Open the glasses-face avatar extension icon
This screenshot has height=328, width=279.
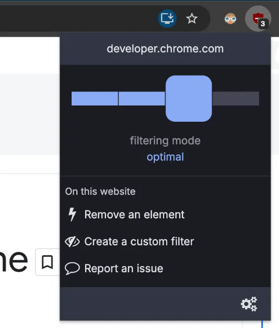click(x=231, y=19)
